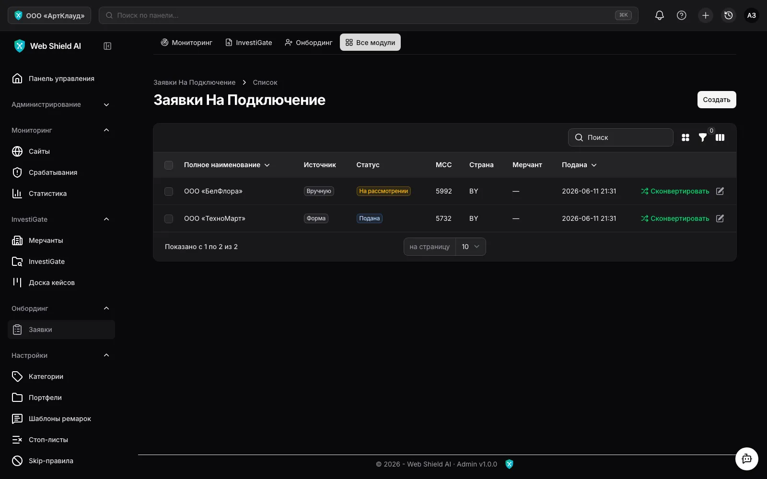
Task: Click MCC value 5732
Action: coord(443,218)
